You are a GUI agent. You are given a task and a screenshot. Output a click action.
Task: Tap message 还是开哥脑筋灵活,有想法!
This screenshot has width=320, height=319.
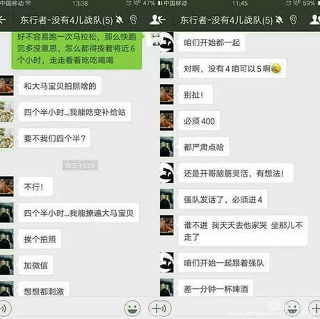point(236,173)
